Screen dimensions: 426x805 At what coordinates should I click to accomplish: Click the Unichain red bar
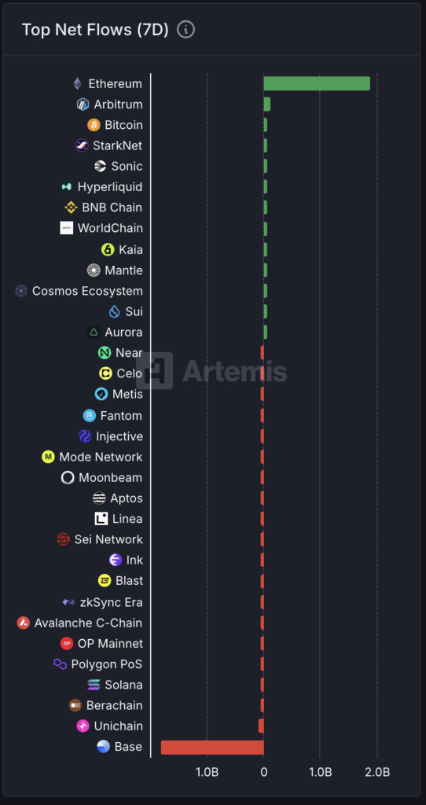point(261,726)
